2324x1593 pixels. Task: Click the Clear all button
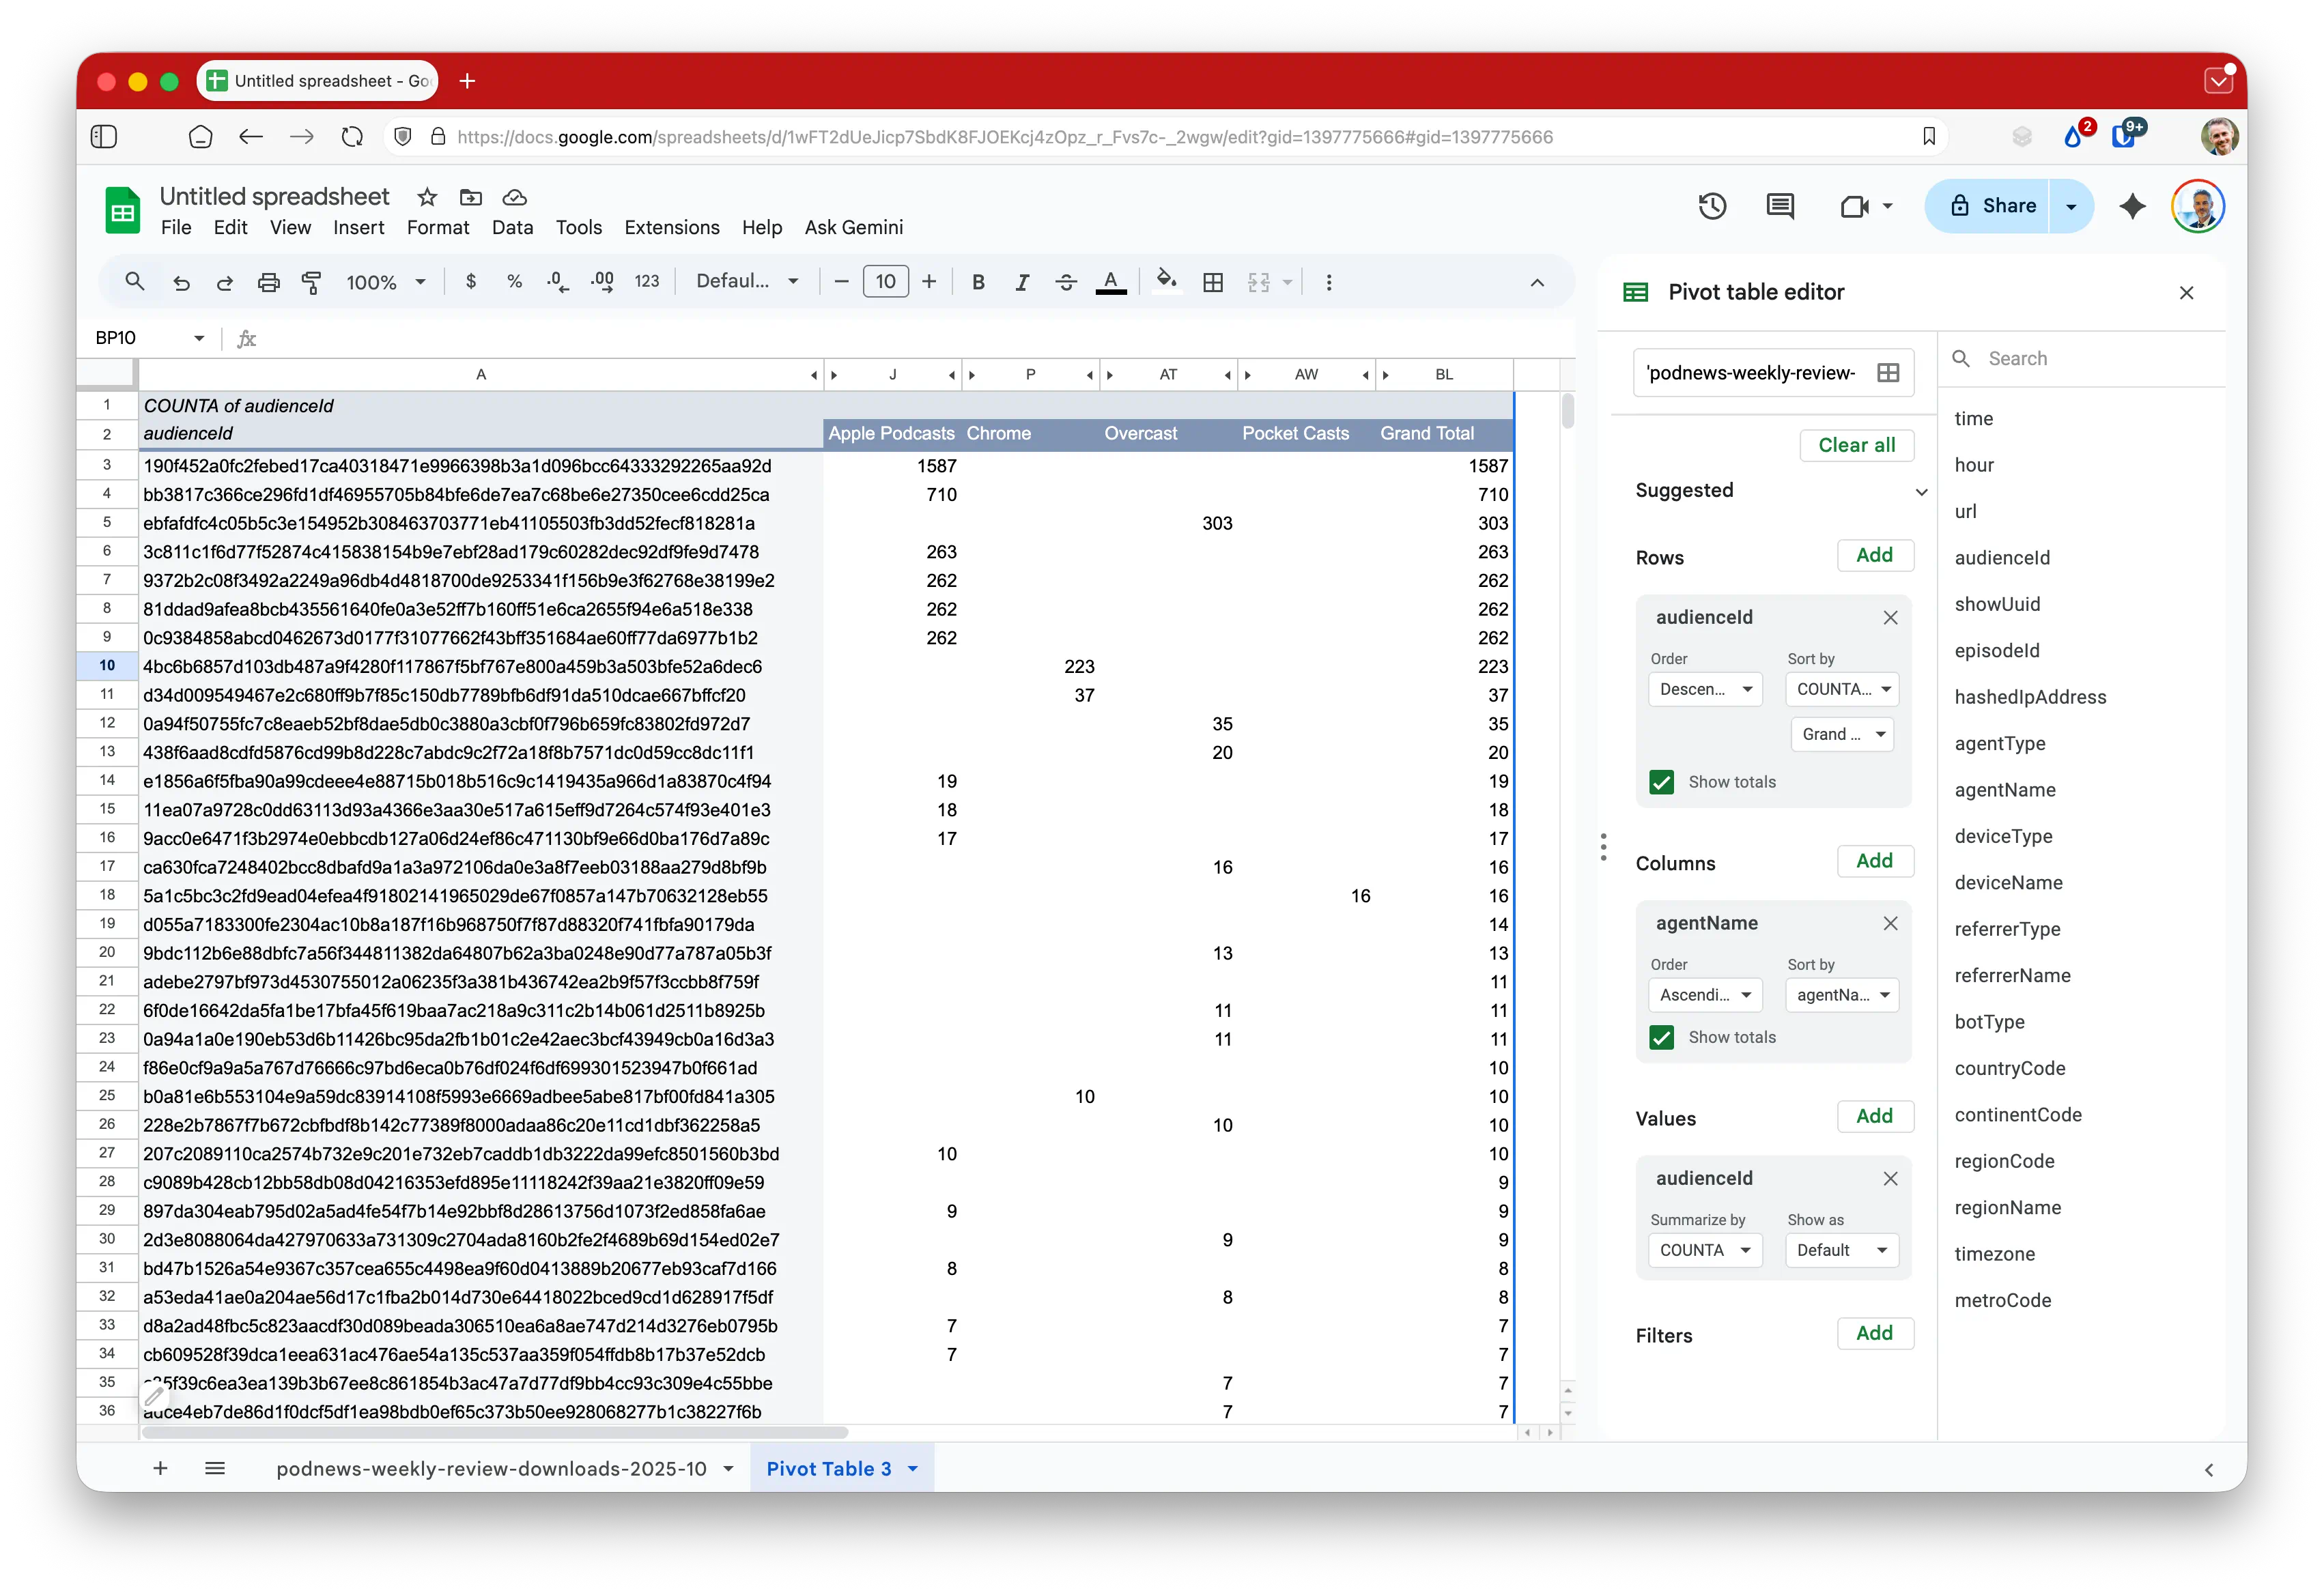[x=1856, y=445]
